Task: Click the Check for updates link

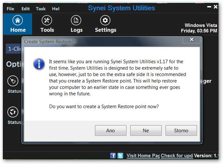Action: point(177,156)
